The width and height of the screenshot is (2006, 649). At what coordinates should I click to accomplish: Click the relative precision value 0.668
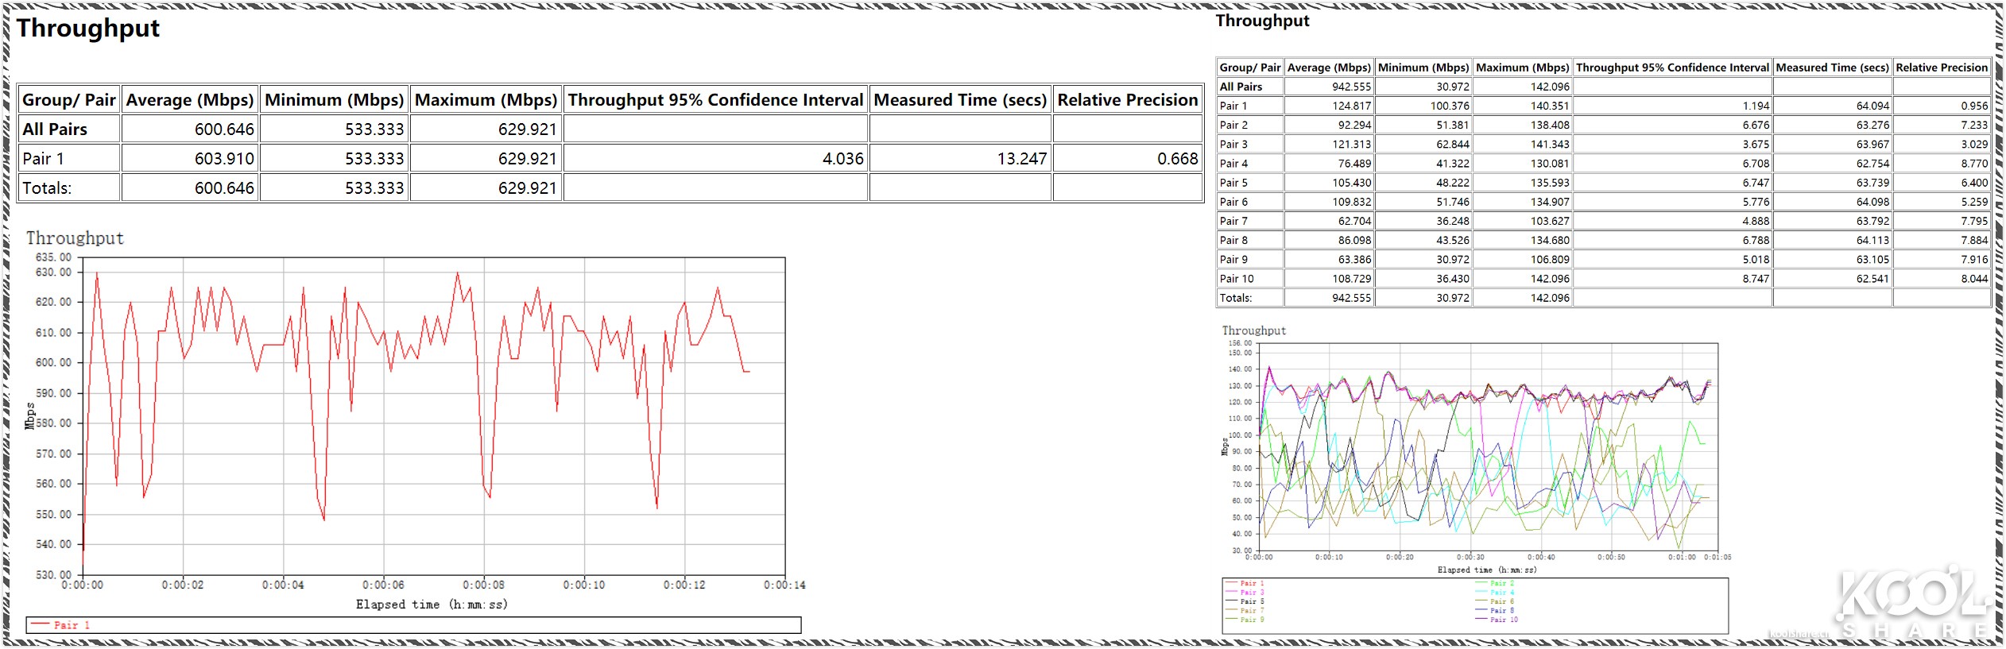pyautogui.click(x=1177, y=159)
